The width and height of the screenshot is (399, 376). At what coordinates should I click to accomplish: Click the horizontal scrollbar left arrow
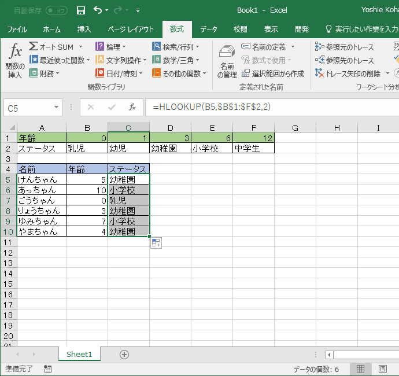click(x=329, y=355)
